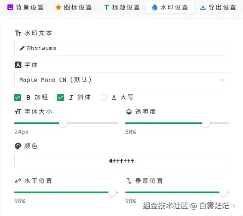Click the orange star icon for 图标设置
This screenshot has width=243, height=216.
[58, 7]
